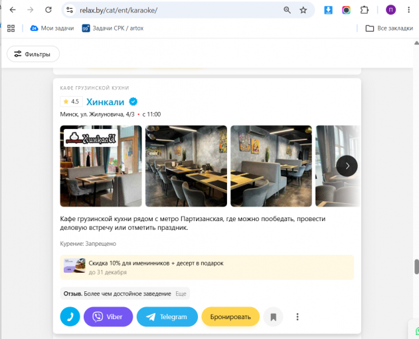The height and width of the screenshot is (339, 419).
Task: Click the page vertical scrollbar thumb
Action: coord(416,267)
